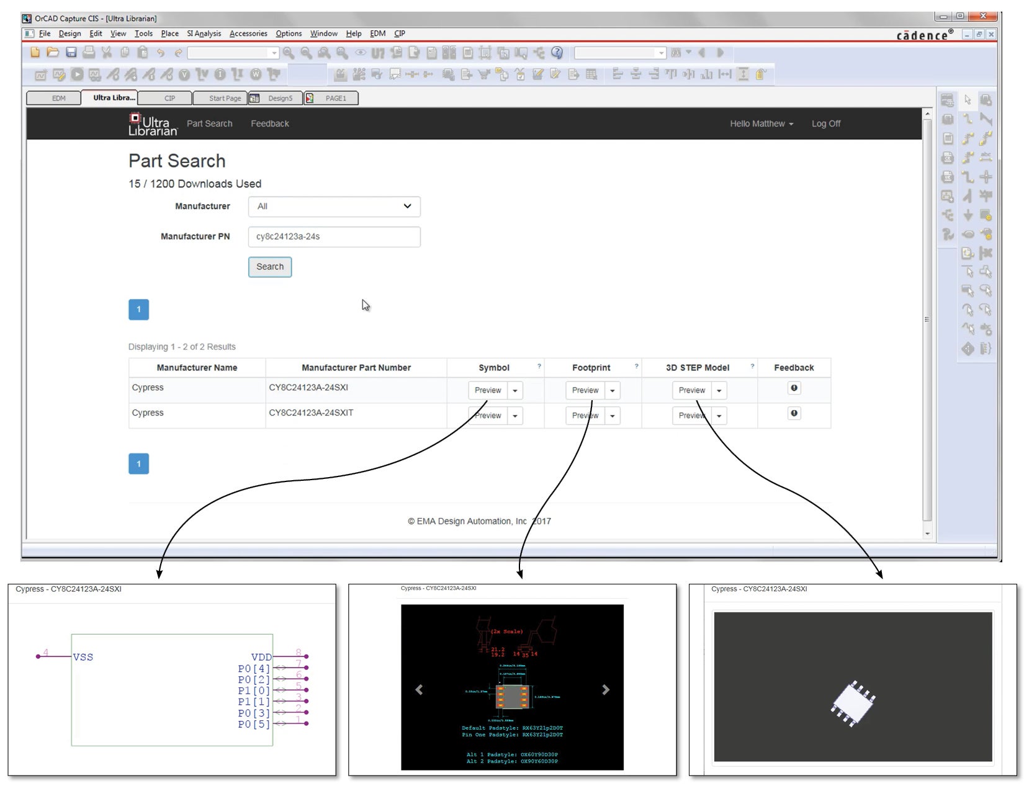
Task: Switch to the Start Page tab
Action: (x=220, y=98)
